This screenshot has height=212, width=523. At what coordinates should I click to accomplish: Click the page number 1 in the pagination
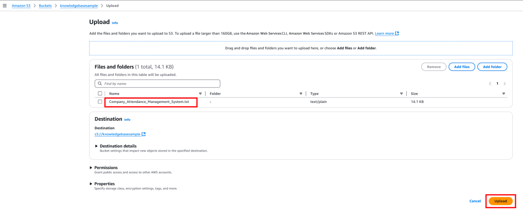tap(497, 84)
